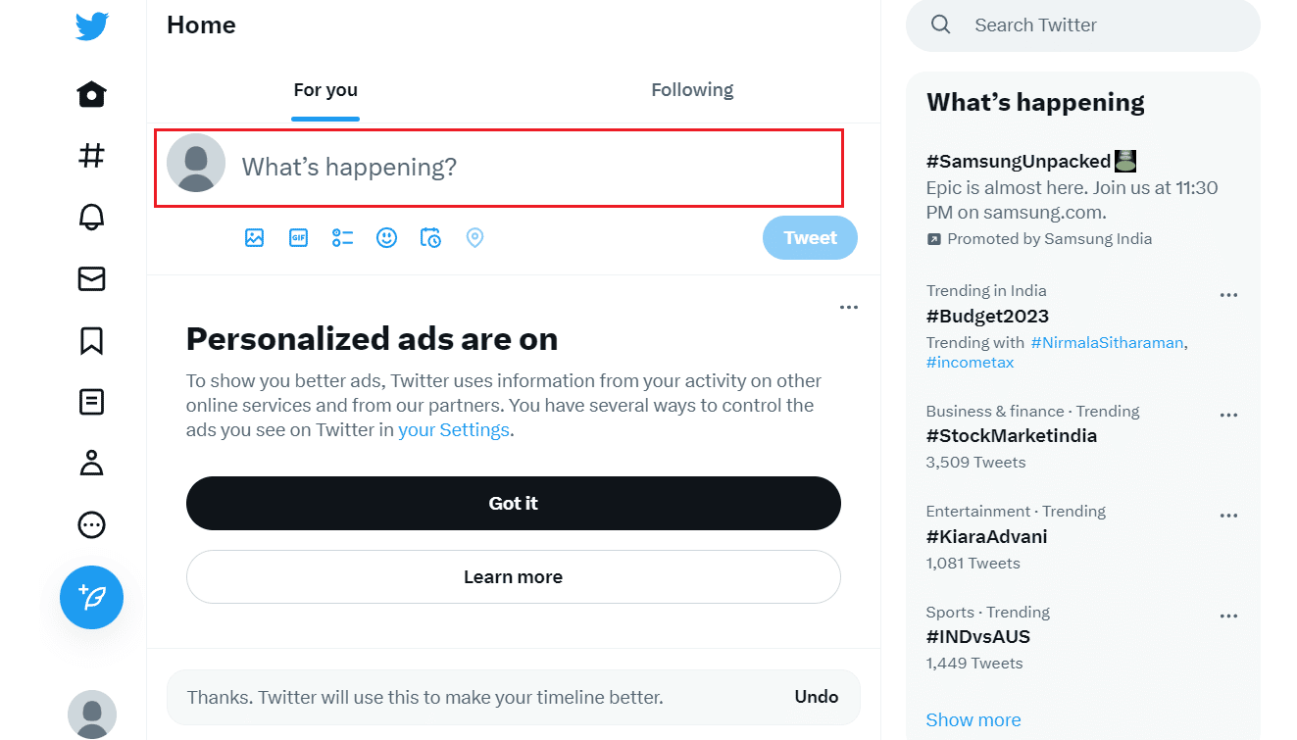
Task: Click Undo in the timeline feedback notice
Action: pos(817,697)
